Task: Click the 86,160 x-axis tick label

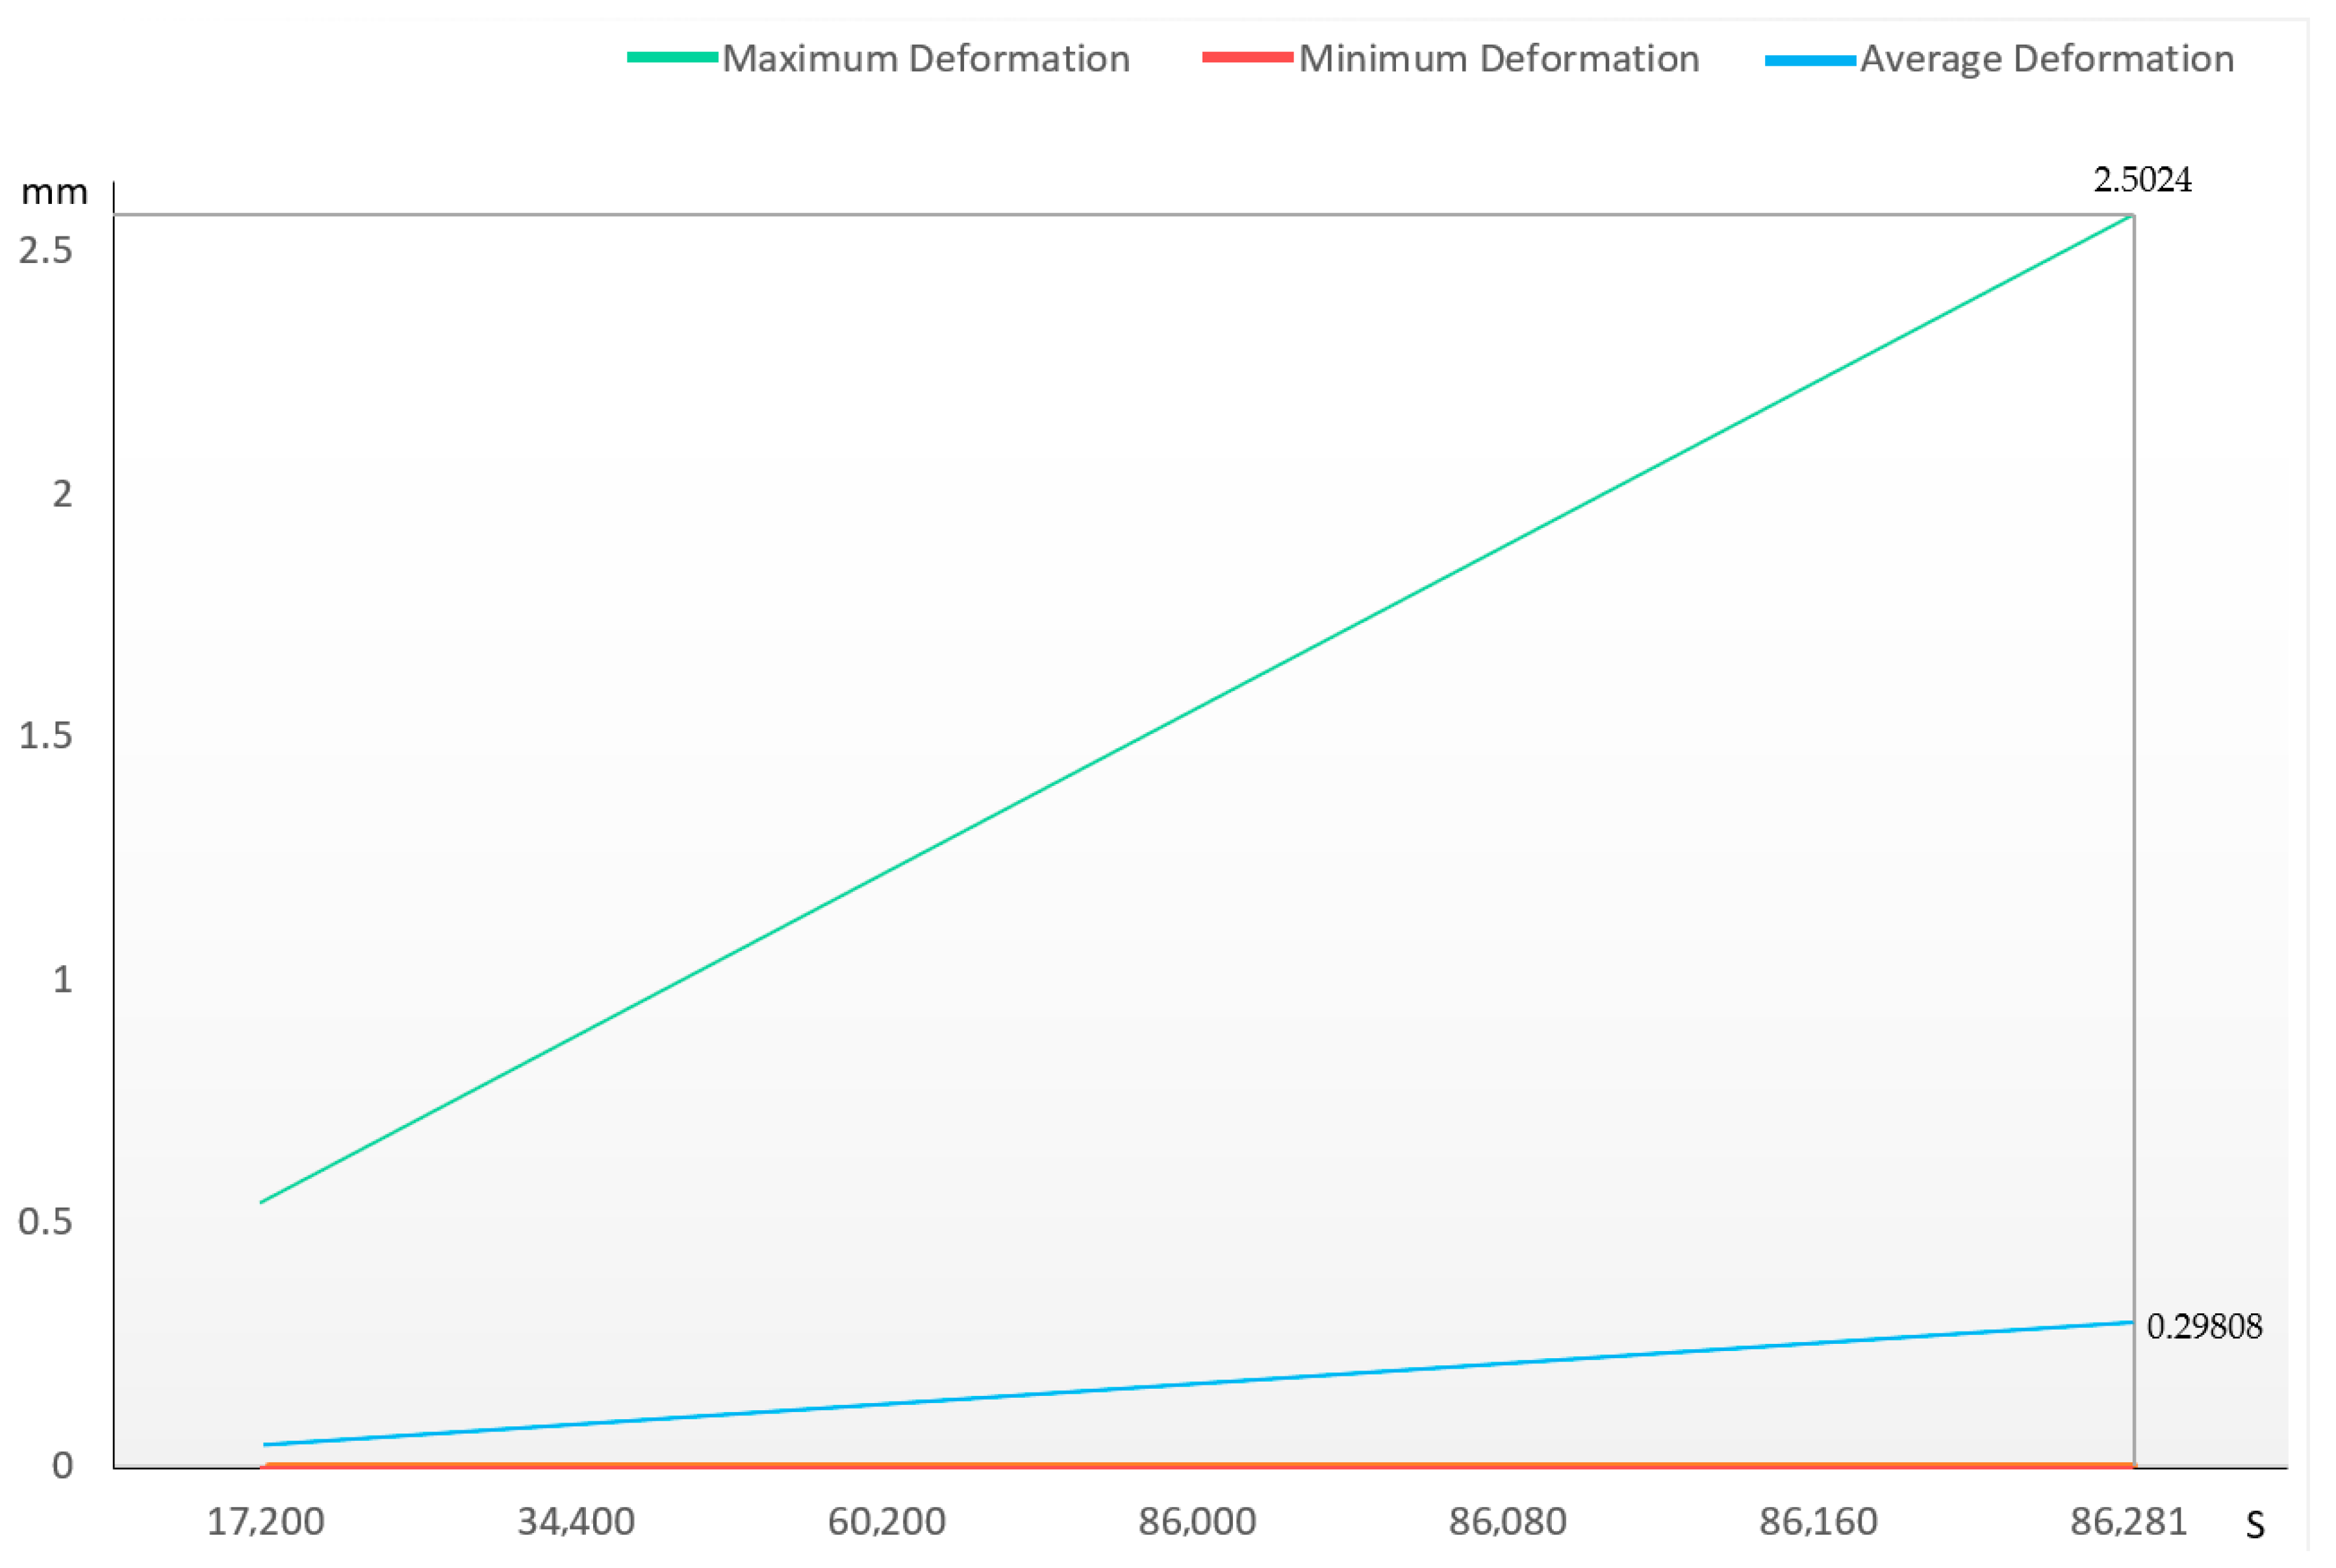Action: coord(1818,1522)
